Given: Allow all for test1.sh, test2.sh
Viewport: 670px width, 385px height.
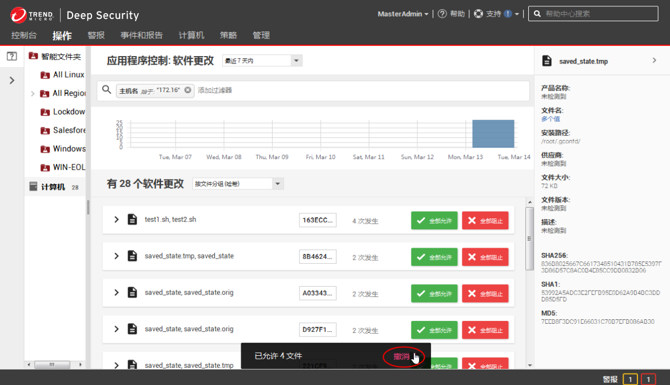Looking at the screenshot, I should [x=434, y=221].
